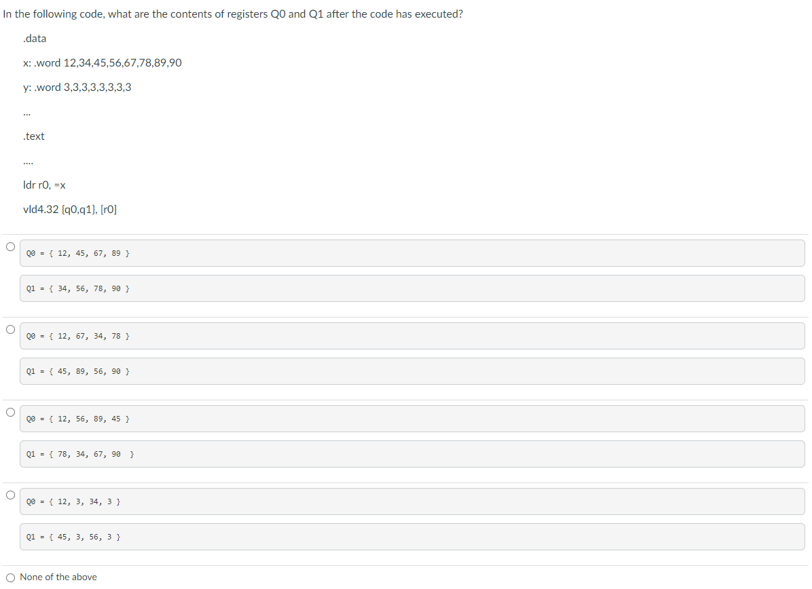Image resolution: width=812 pixels, height=589 pixels.
Task: Click the None of the above label
Action: click(58, 577)
